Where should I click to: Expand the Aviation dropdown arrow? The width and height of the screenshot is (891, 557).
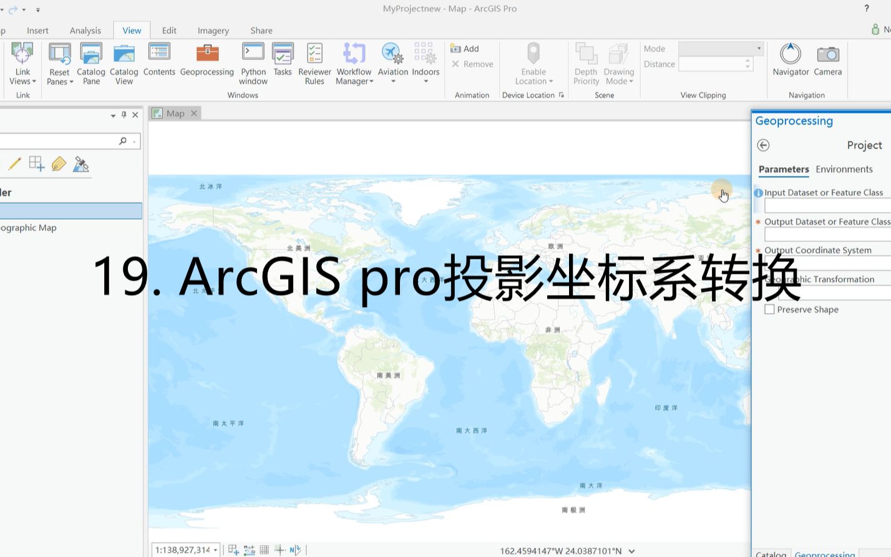click(393, 82)
